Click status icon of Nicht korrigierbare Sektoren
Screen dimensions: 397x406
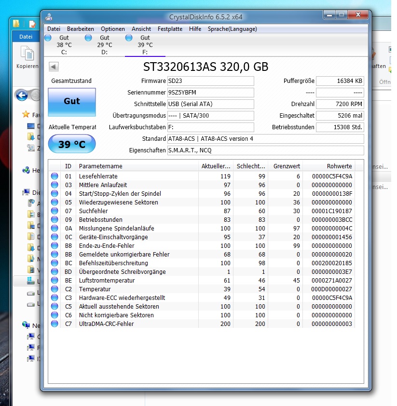(x=55, y=315)
